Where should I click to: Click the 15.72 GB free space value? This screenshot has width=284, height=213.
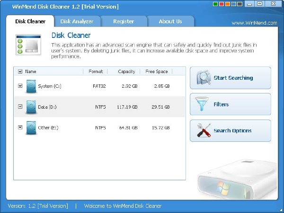pyautogui.click(x=161, y=128)
